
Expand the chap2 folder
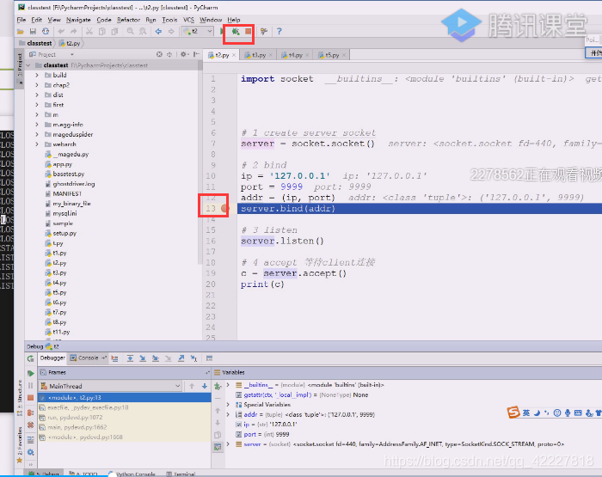[x=37, y=85]
